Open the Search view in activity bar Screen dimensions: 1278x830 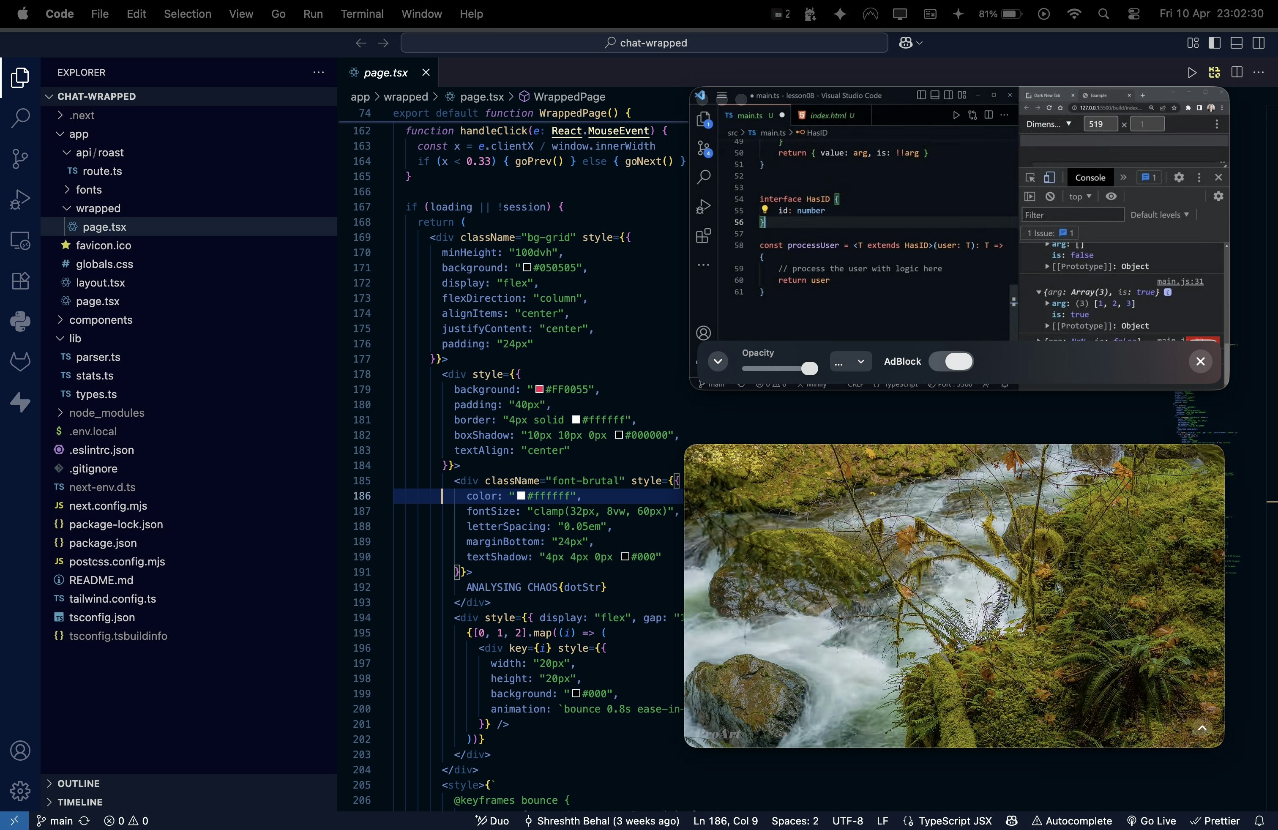(20, 117)
